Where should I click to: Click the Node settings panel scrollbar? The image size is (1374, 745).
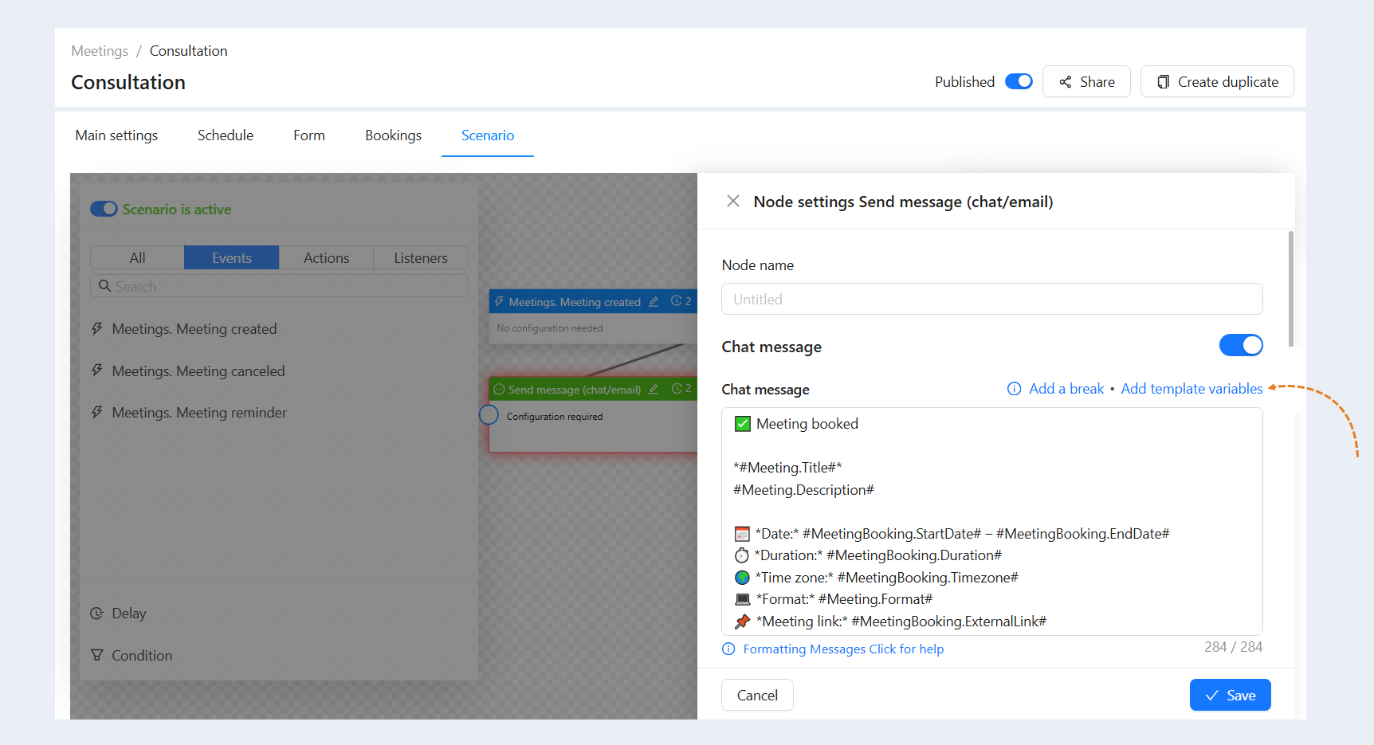point(1291,288)
